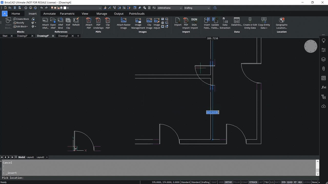Open the Image Adjust tool

157,23
